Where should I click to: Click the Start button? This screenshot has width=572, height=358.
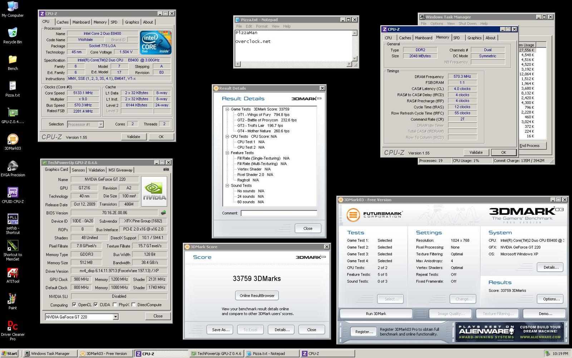[10, 354]
